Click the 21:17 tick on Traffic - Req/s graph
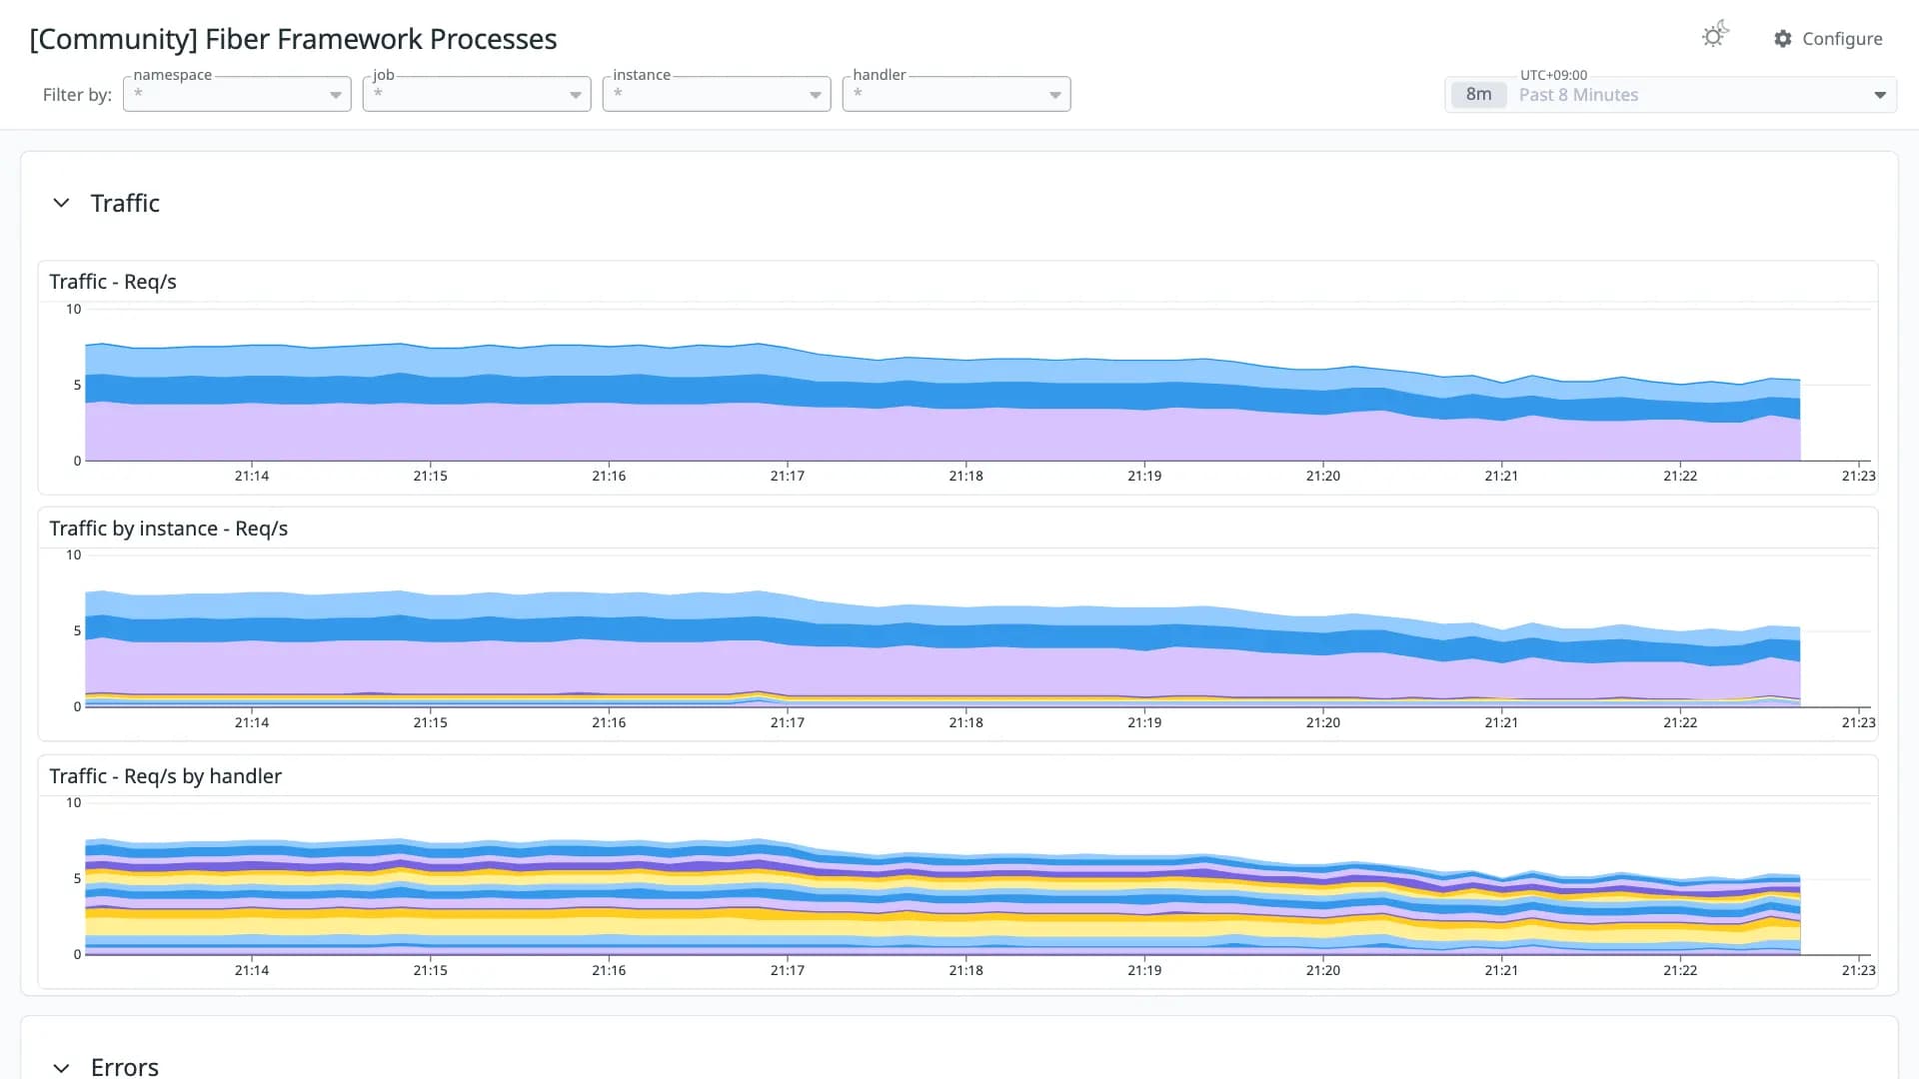The height and width of the screenshot is (1079, 1919). pos(788,476)
